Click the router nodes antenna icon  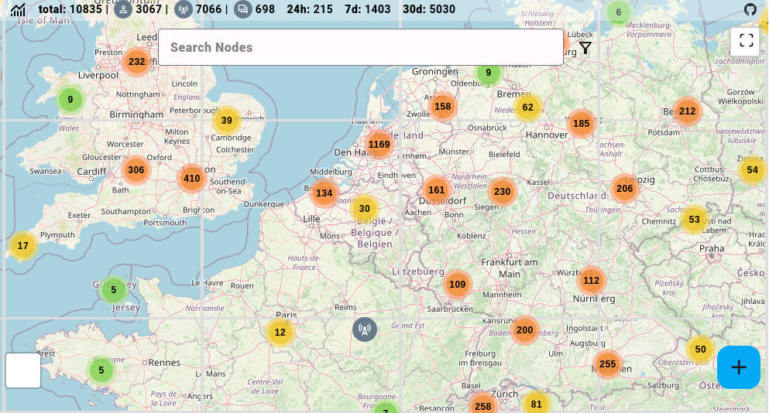[x=184, y=9]
